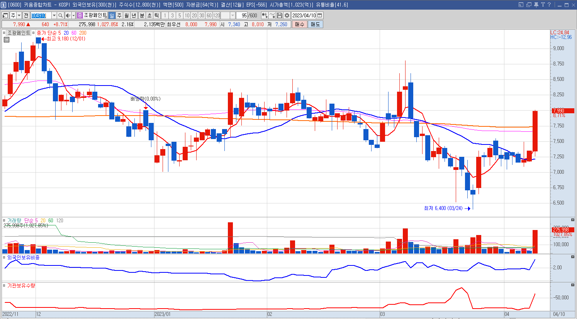The width and height of the screenshot is (577, 319).
Task: Click the data grid icon under 조광페인트 label
Action: (x=7, y=39)
